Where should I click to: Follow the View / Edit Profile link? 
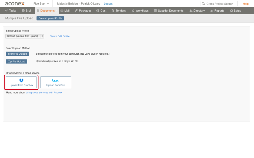(60, 36)
